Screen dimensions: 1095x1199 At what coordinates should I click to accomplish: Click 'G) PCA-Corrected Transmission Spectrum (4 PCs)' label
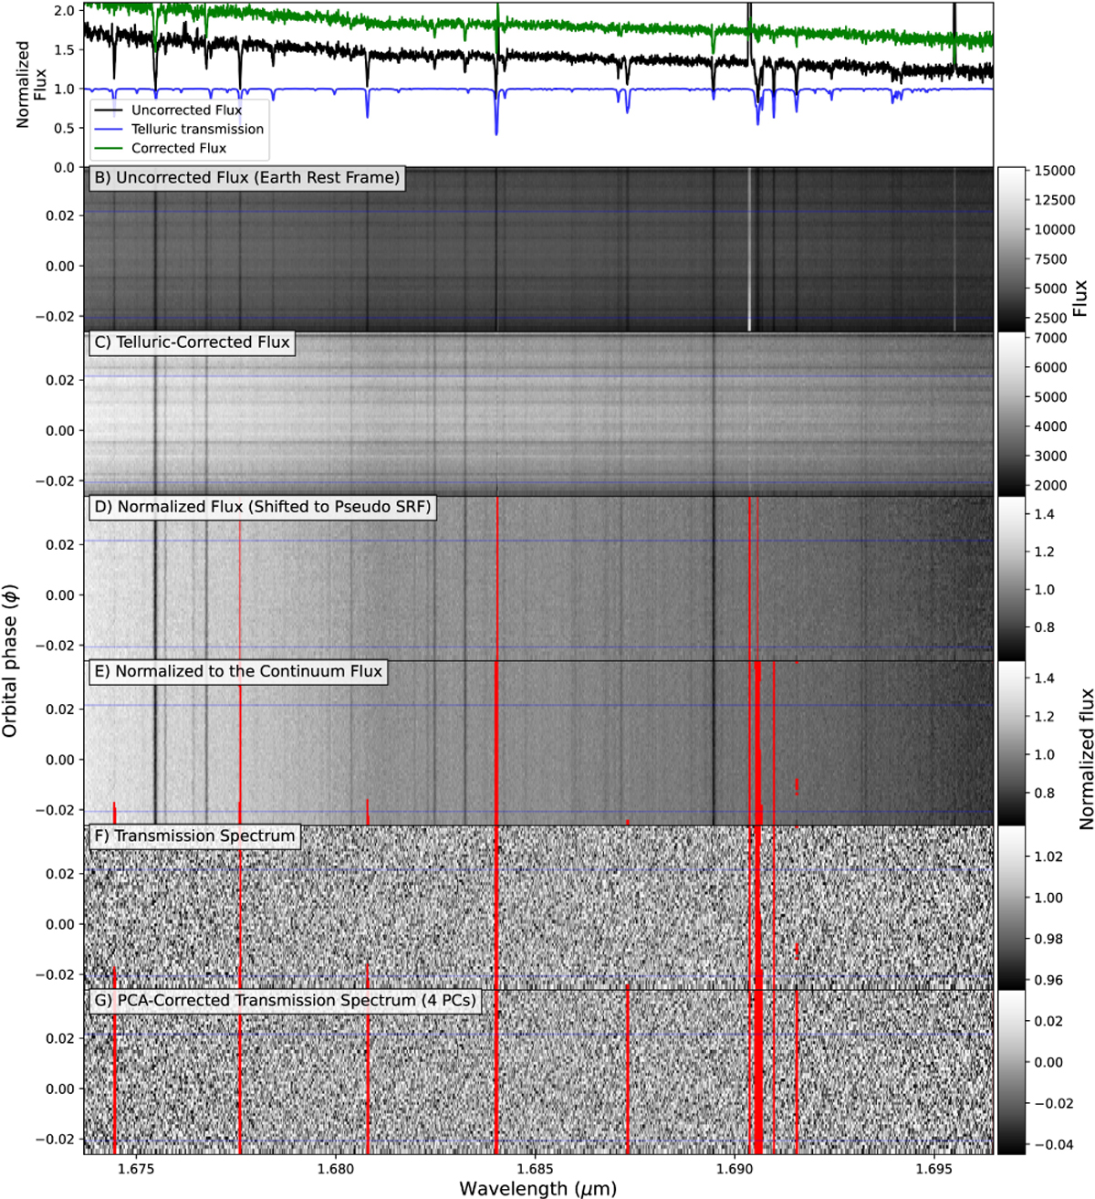pos(284,1000)
